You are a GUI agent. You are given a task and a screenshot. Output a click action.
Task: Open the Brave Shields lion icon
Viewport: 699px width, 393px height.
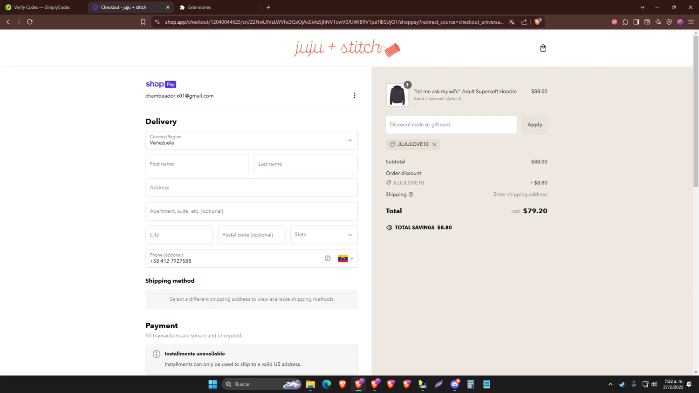(537, 22)
